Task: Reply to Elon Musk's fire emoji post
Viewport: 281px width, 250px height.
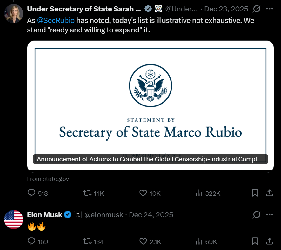Action: click(x=32, y=241)
